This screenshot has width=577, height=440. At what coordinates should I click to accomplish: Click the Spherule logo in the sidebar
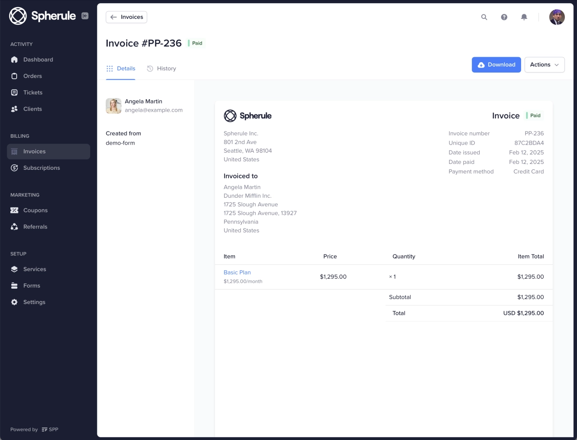coord(42,16)
